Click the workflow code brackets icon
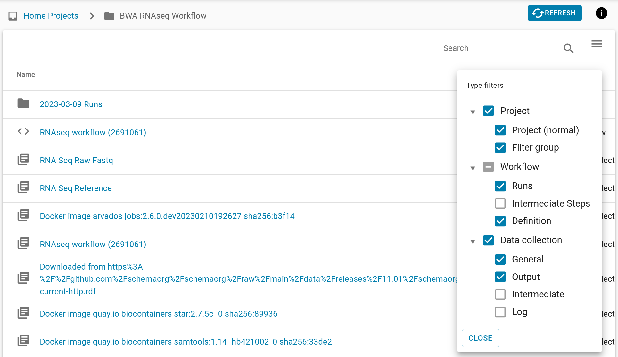 tap(23, 131)
